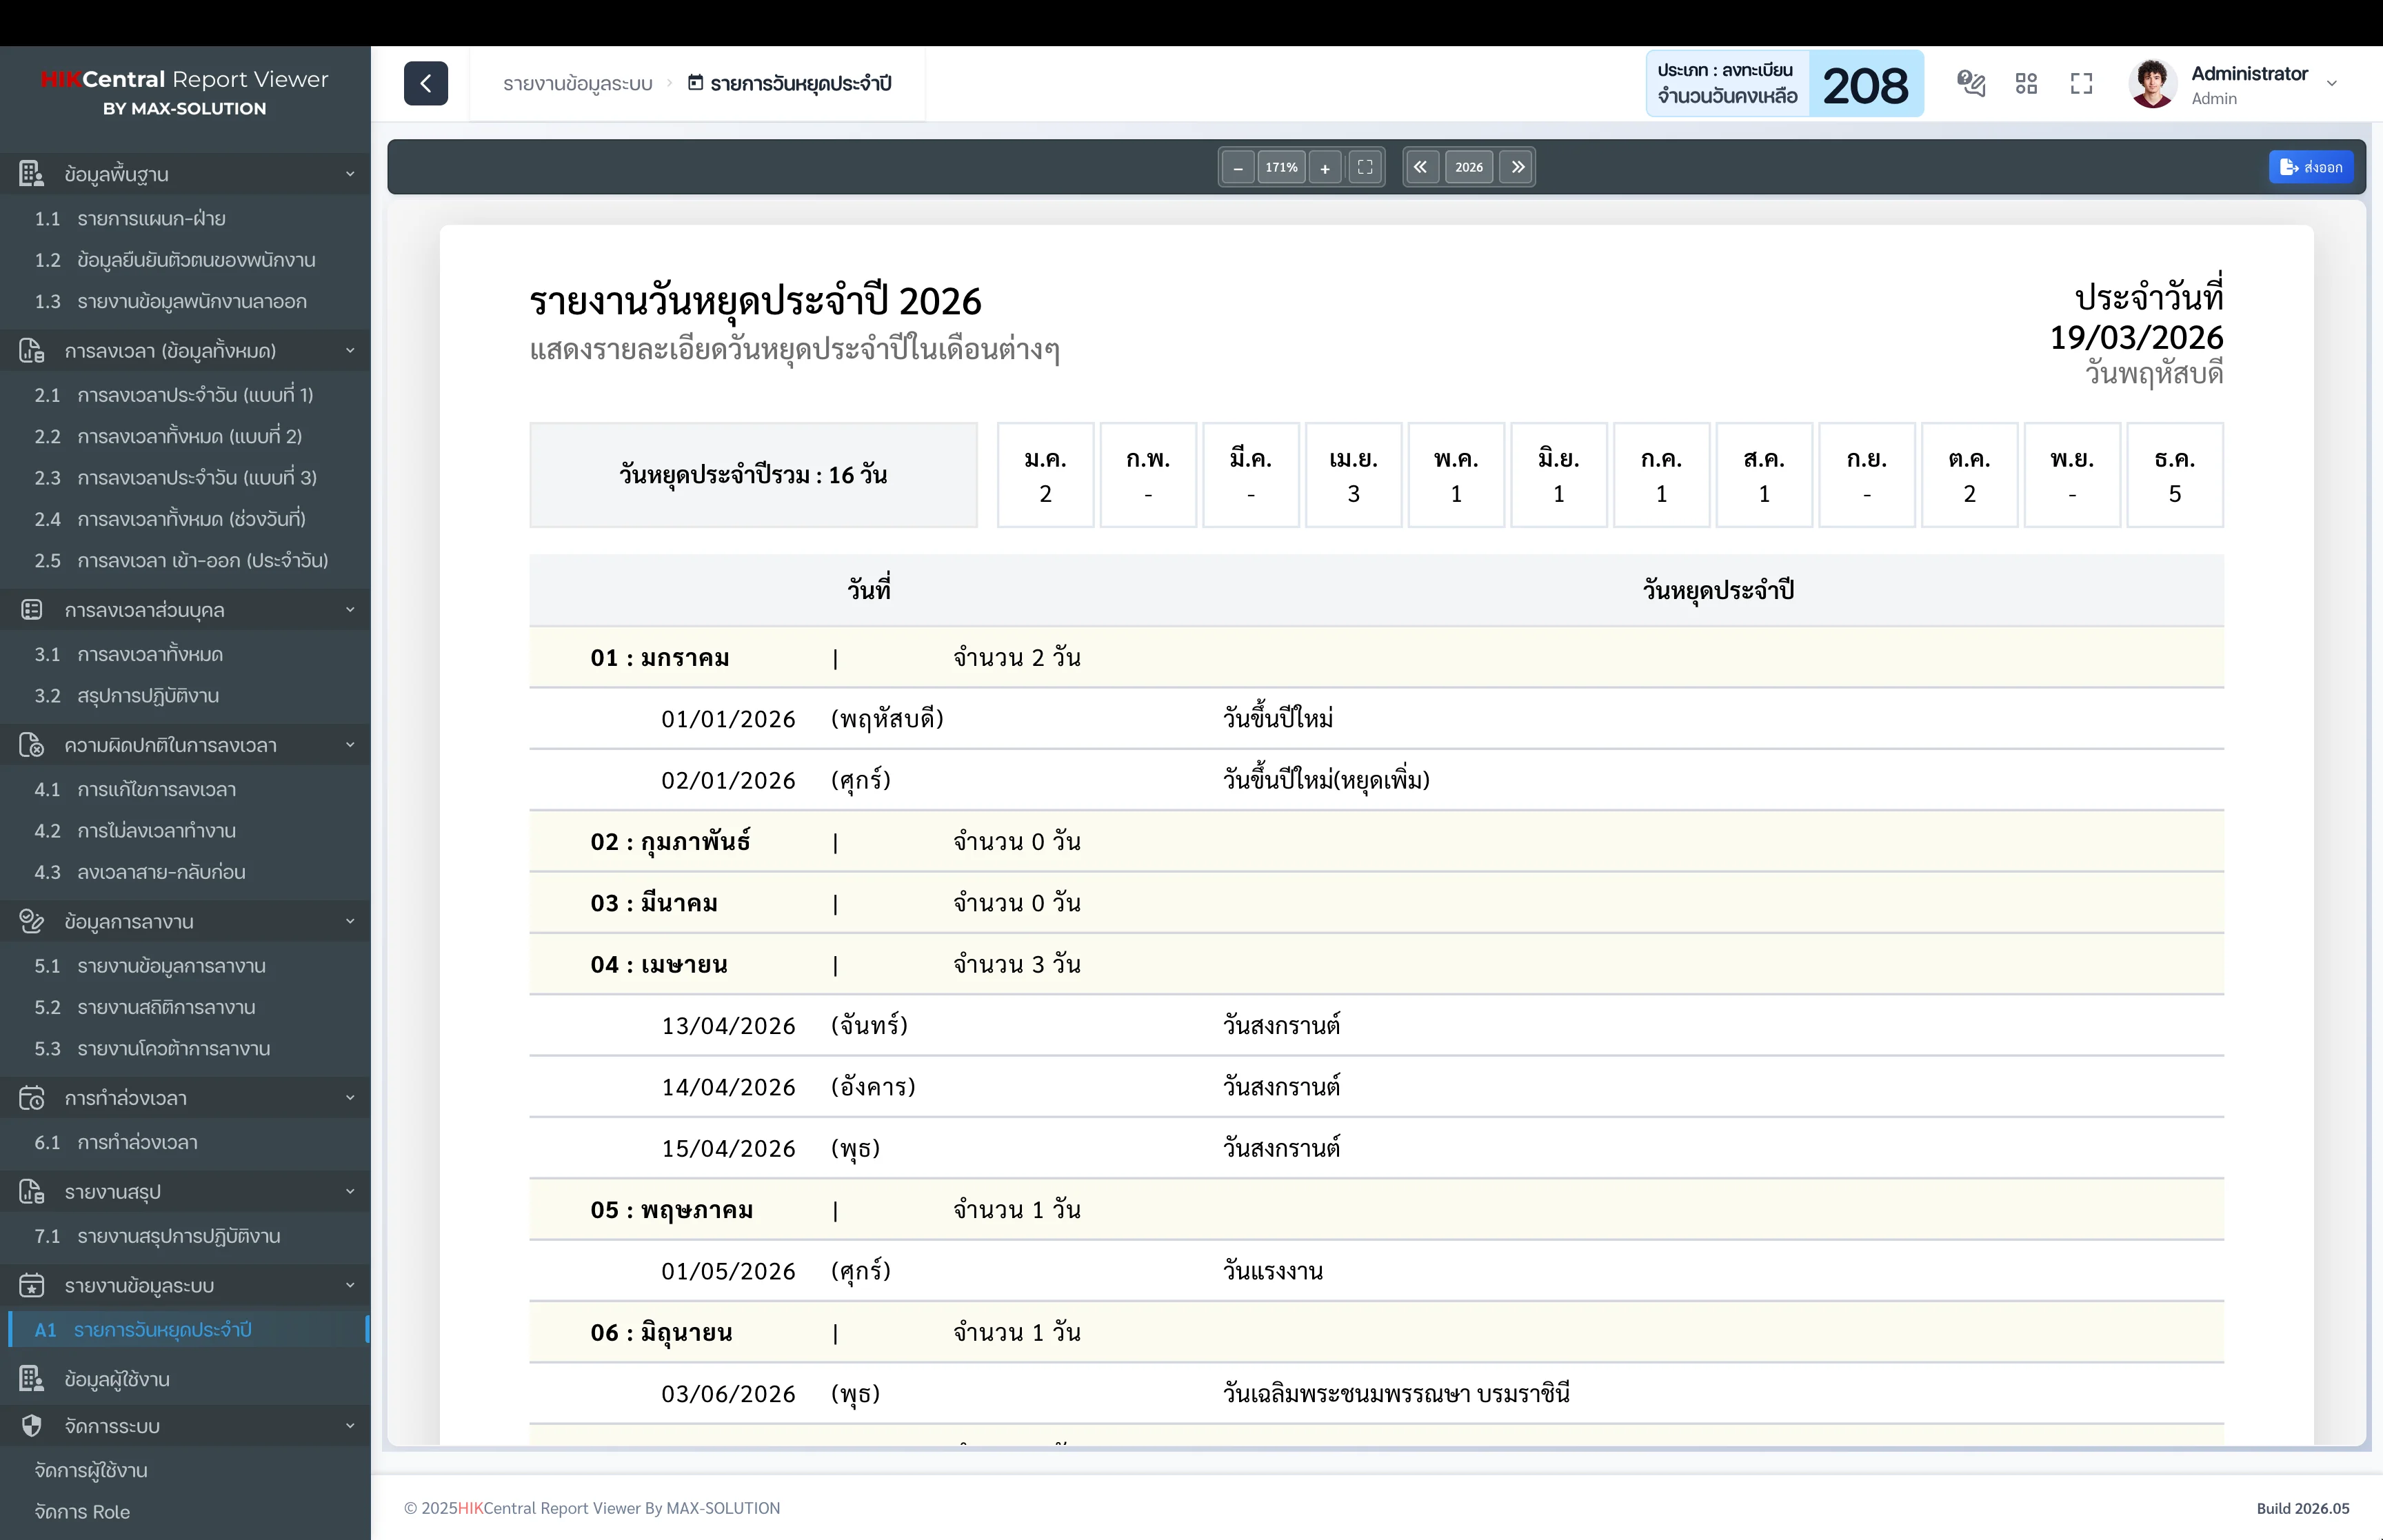Screen dimensions: 2383x1540
Task: Click the รายงานข้อมูลระบบ breadcrumb link
Action: (x=577, y=83)
